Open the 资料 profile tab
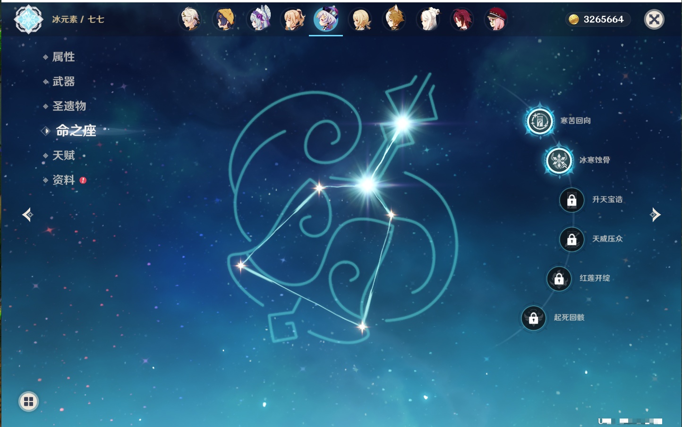The height and width of the screenshot is (427, 682). click(63, 180)
